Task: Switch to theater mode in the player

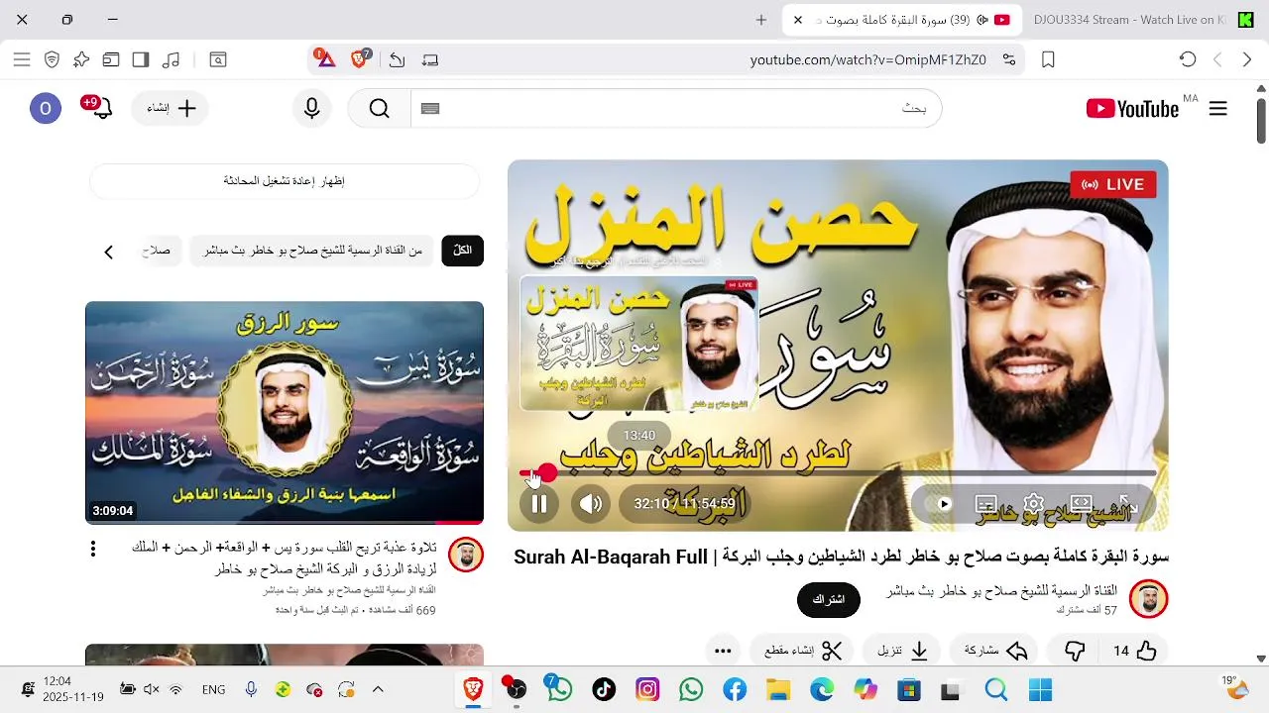Action: (1081, 504)
